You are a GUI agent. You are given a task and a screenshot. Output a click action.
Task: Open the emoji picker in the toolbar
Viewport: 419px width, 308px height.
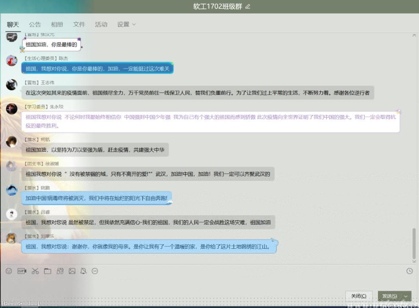(9, 271)
